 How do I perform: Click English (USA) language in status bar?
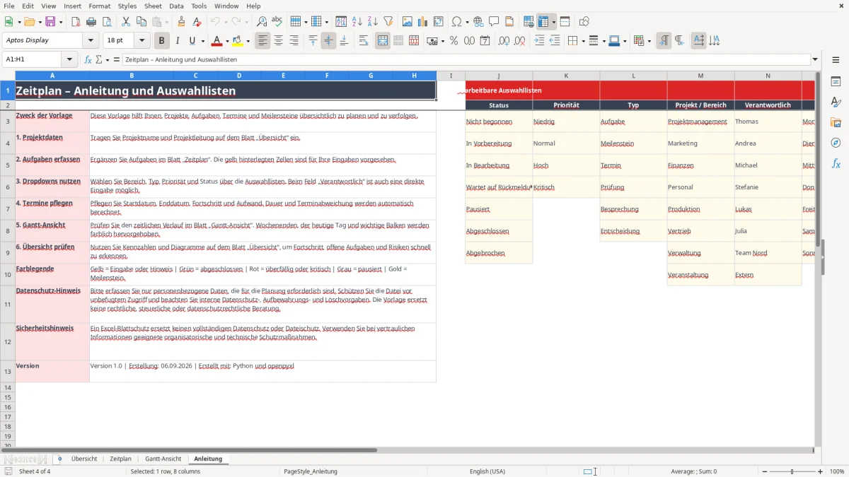click(487, 471)
